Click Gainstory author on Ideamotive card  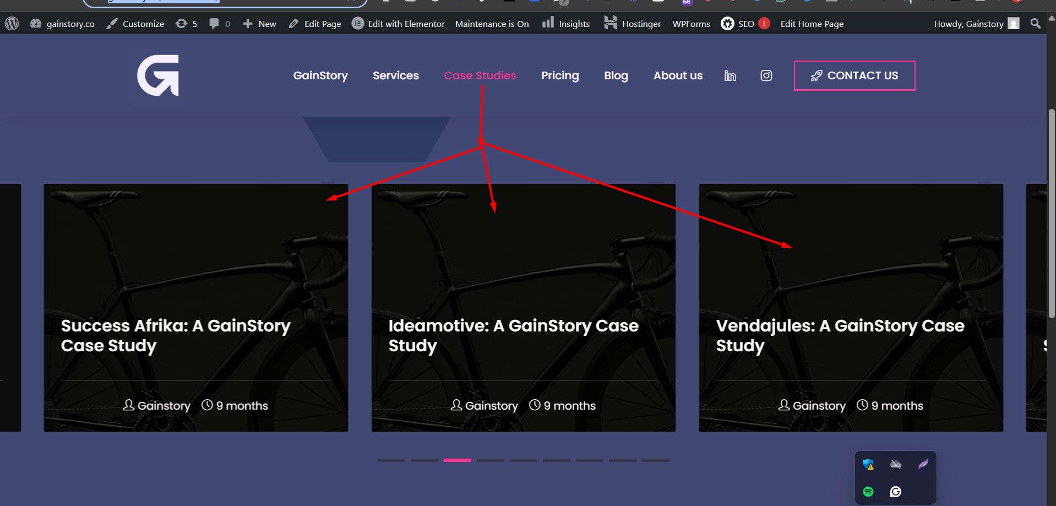tap(485, 406)
